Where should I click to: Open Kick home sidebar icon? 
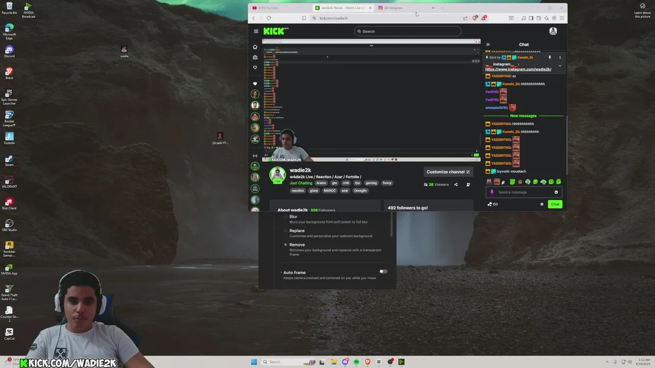(255, 47)
